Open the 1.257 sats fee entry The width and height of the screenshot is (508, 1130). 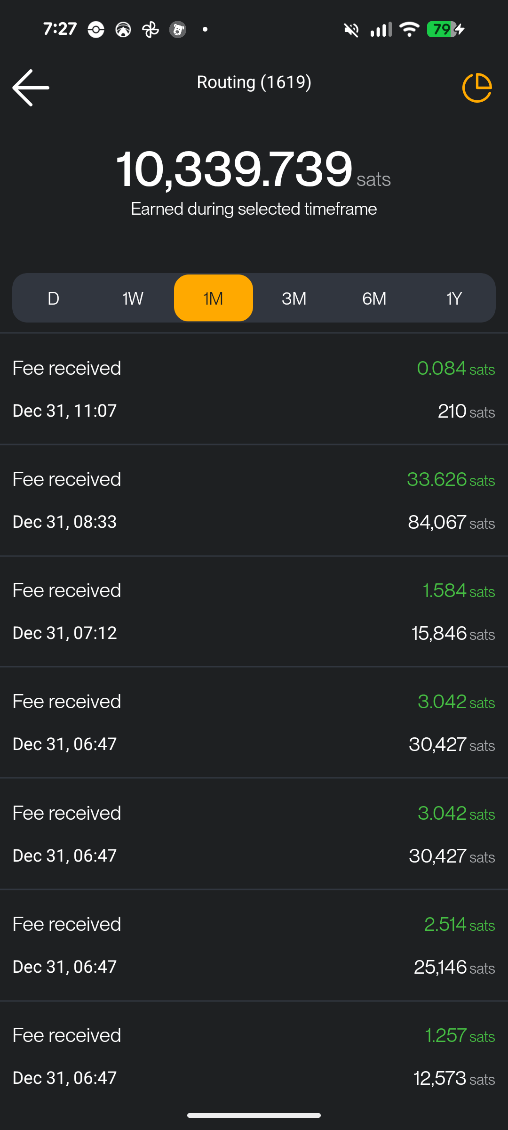coord(254,1057)
